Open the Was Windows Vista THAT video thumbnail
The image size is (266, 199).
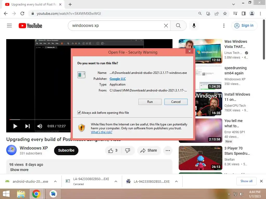click(200, 51)
